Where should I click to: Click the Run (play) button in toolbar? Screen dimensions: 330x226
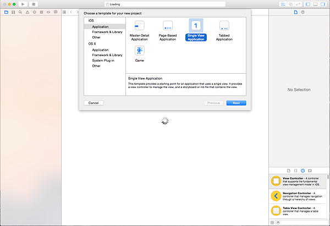coord(23,4)
